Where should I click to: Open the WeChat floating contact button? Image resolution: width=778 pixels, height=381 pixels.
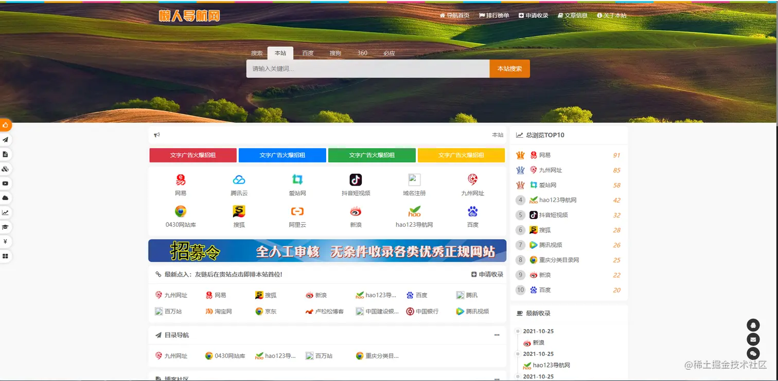click(x=753, y=354)
